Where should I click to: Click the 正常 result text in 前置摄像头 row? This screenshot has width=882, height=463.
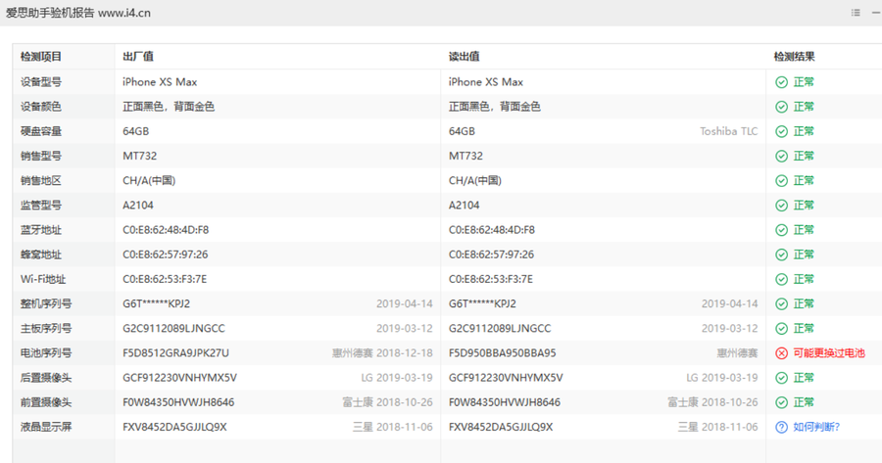(x=804, y=402)
